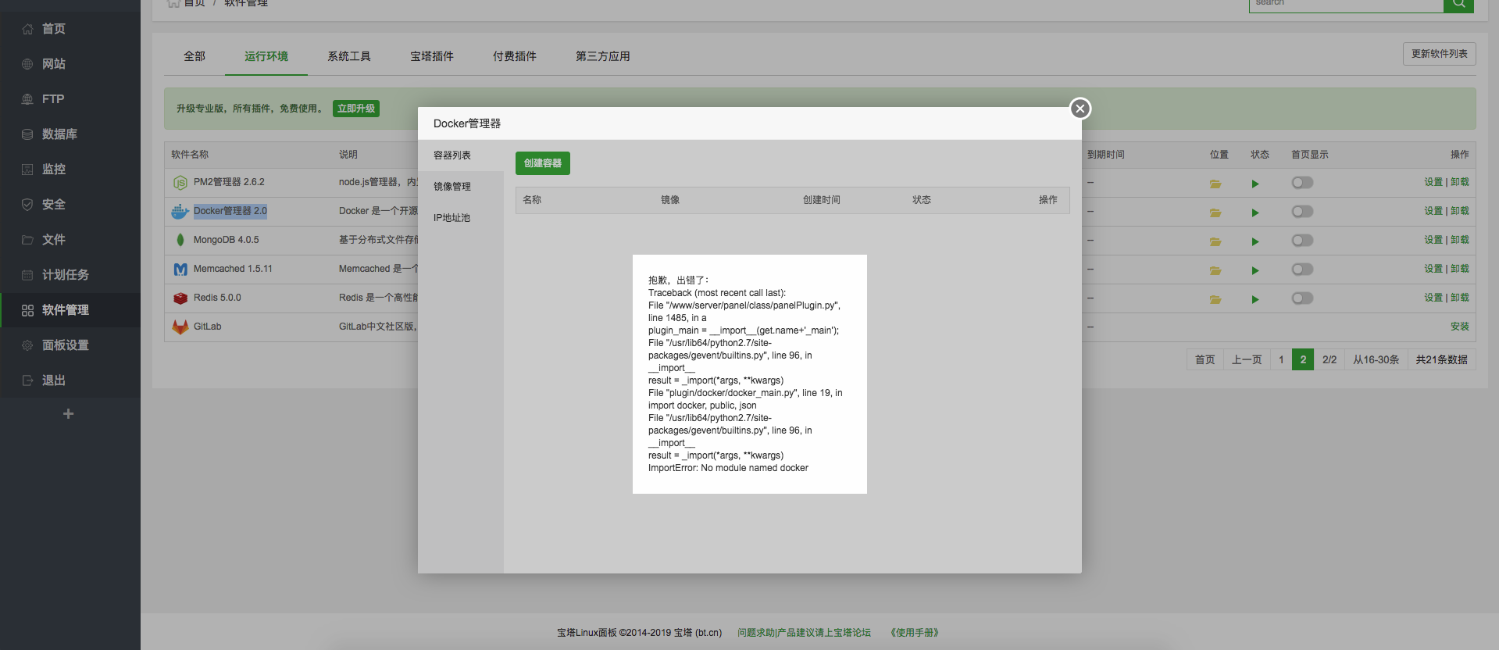Switch to the 付费插件 tab
The image size is (1499, 650).
point(515,56)
